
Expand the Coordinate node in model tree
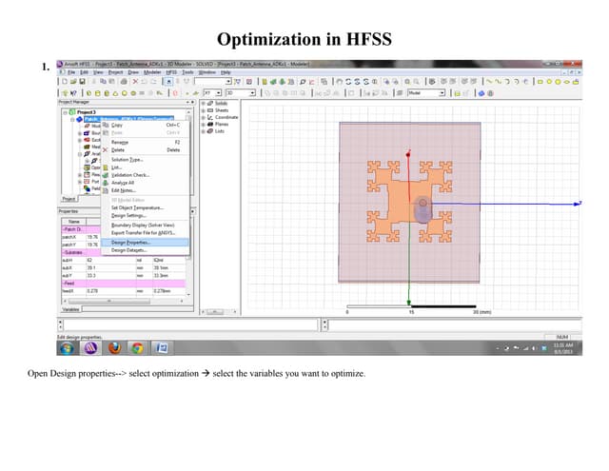coord(203,117)
